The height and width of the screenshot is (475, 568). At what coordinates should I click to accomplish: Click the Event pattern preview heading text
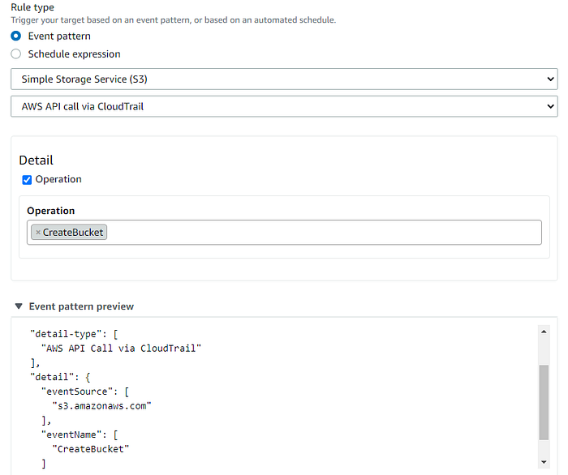tap(81, 306)
